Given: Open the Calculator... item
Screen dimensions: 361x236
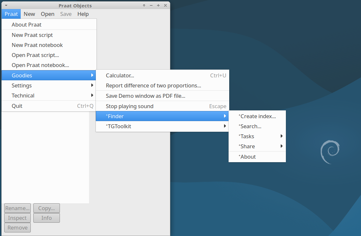Looking at the screenshot, I should coord(162,75).
